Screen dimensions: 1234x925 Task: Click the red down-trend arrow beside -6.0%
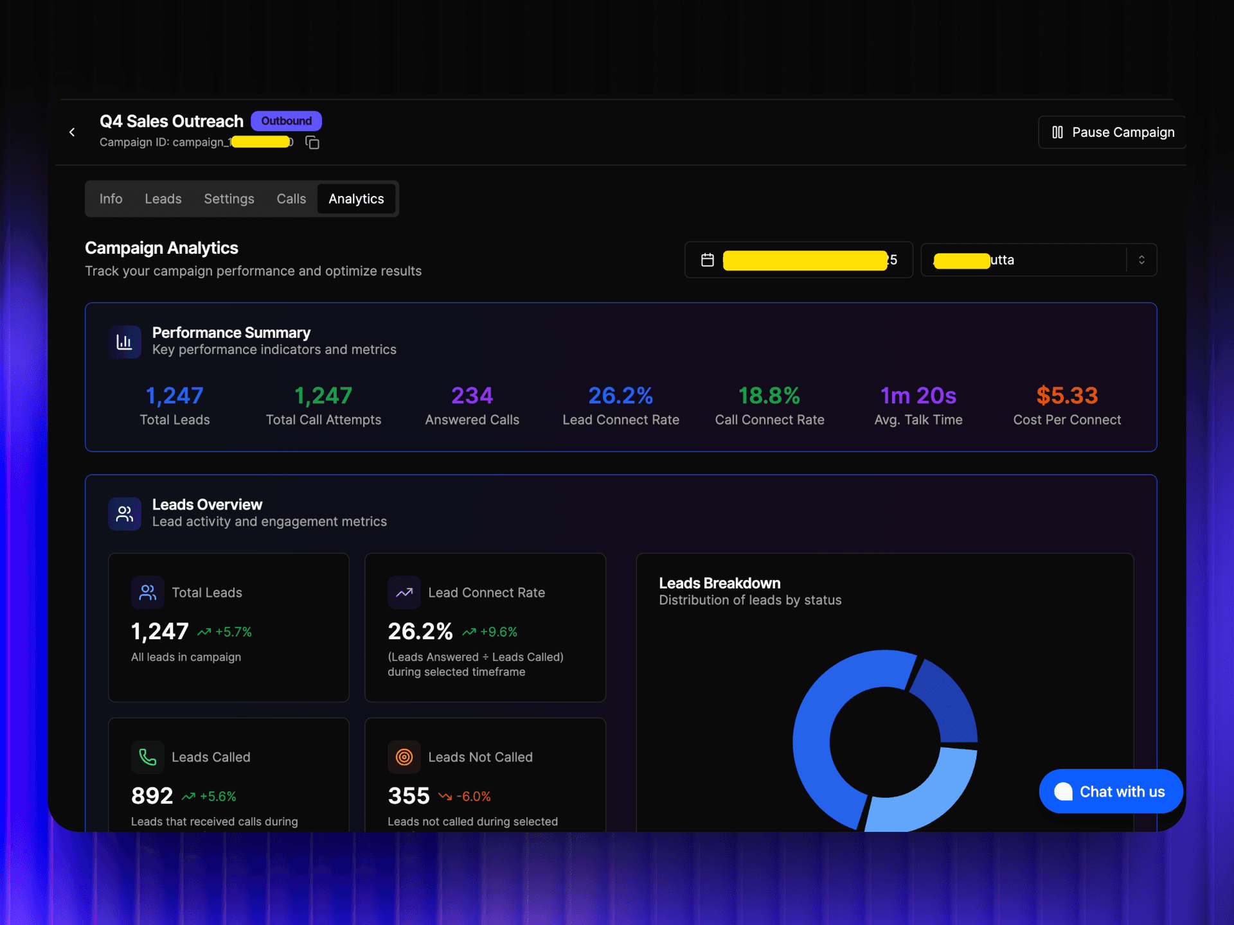445,797
